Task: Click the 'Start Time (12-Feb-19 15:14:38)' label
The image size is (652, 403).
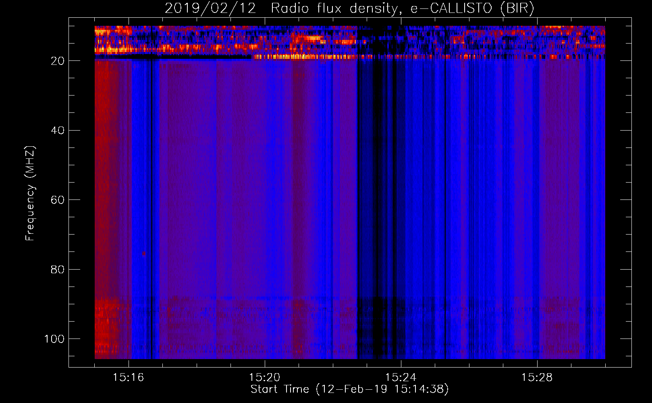Action: [349, 389]
